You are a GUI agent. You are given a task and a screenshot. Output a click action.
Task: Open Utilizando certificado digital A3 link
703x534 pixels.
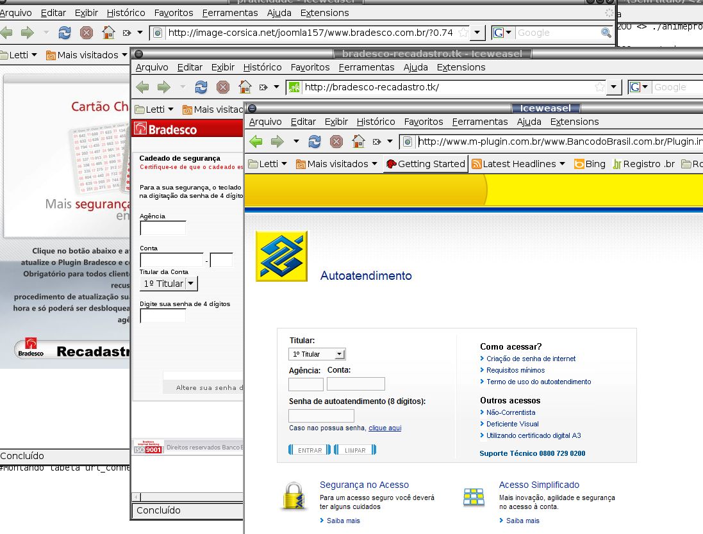(x=534, y=435)
